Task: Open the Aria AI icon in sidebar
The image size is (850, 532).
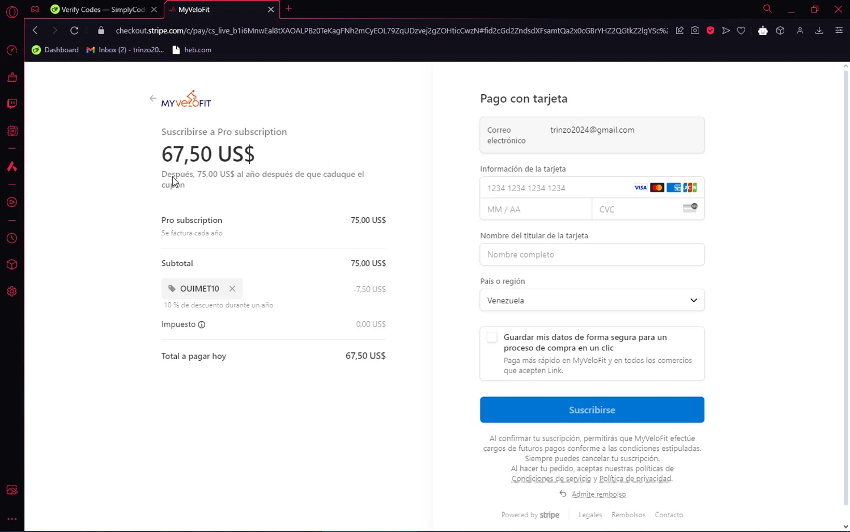Action: point(12,167)
